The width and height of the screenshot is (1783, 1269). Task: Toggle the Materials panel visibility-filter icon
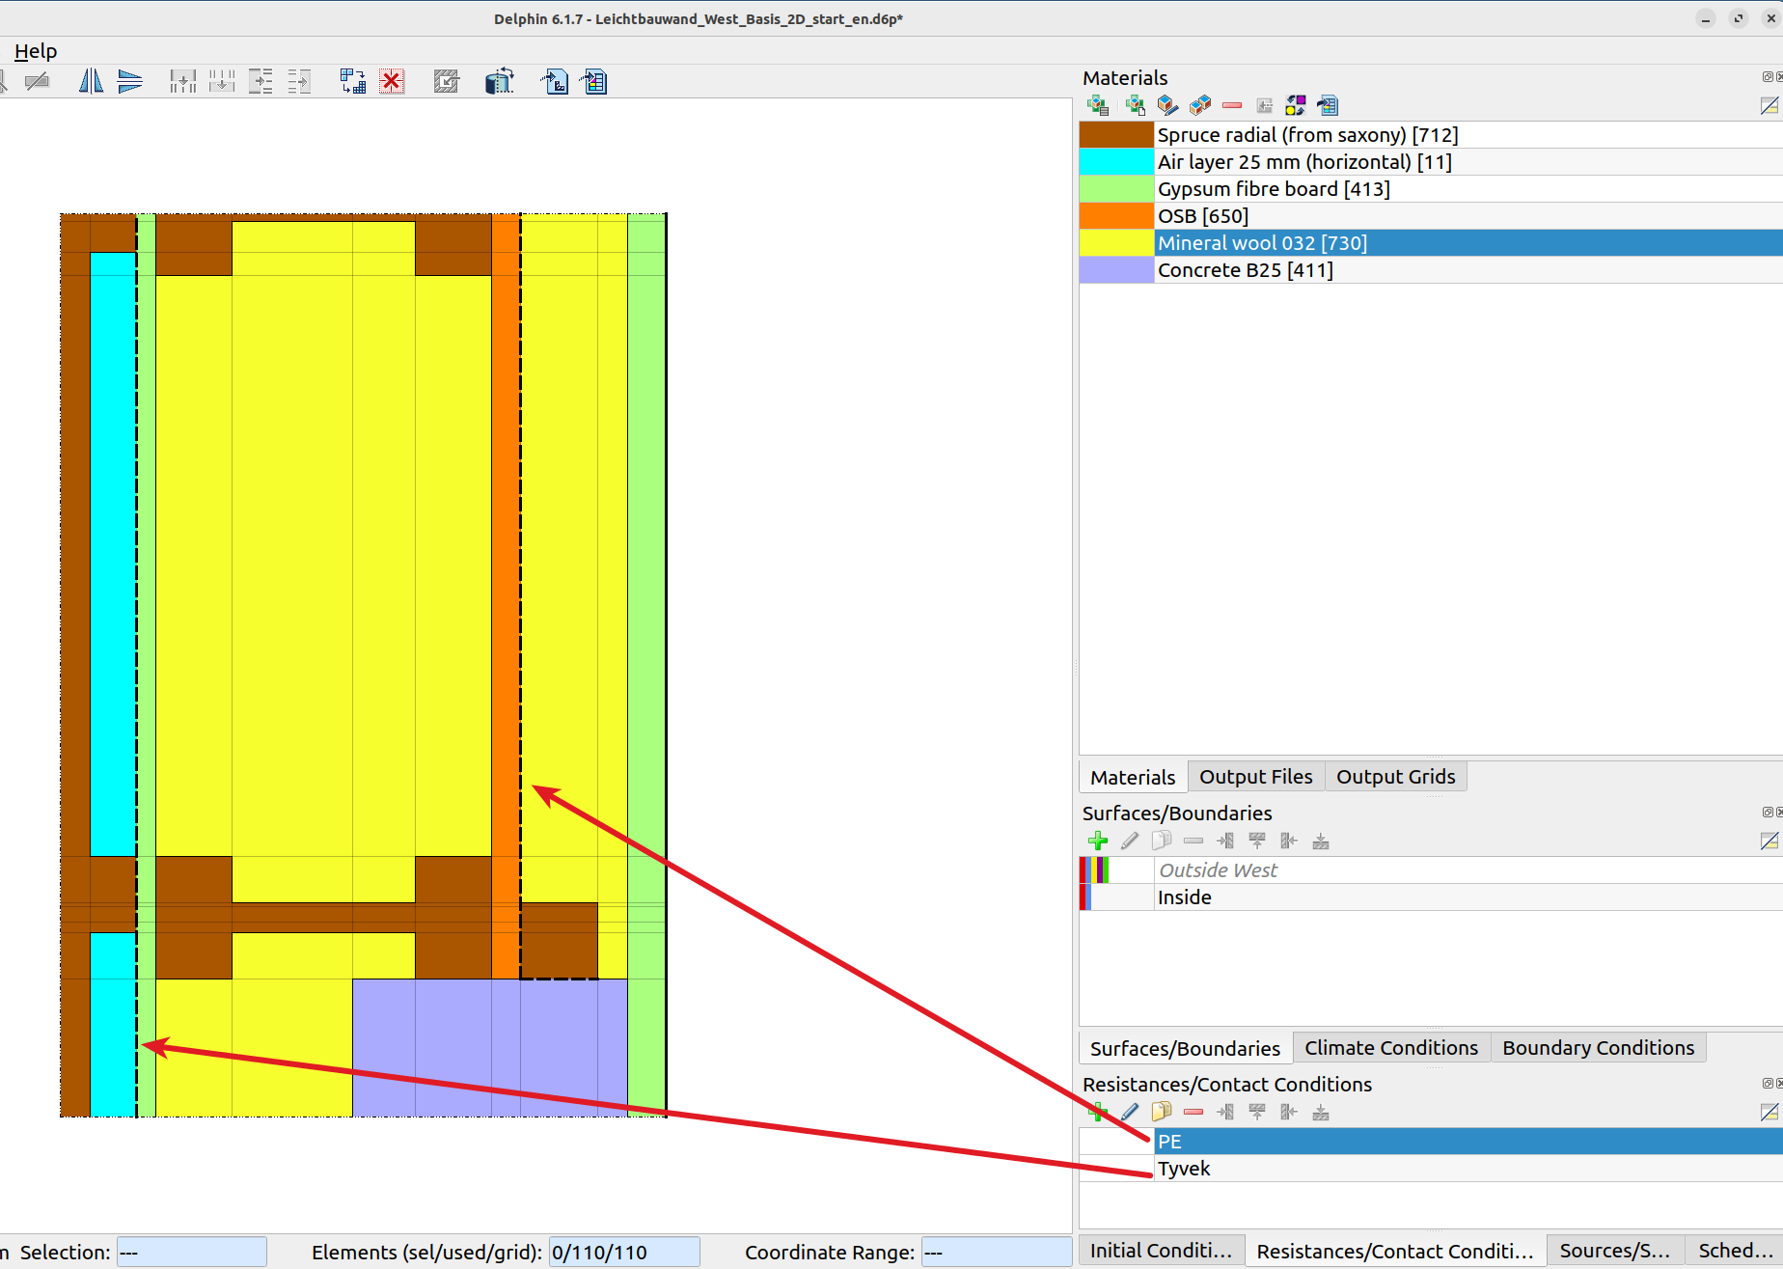coord(1769,105)
